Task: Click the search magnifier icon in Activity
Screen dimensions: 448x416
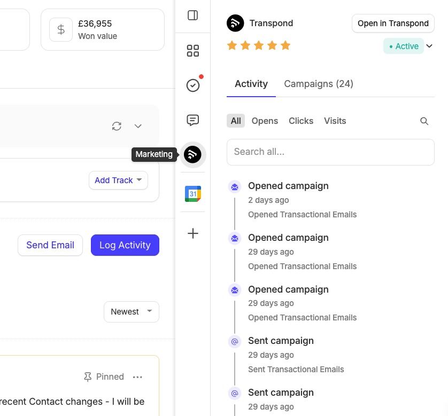Action: point(424,121)
